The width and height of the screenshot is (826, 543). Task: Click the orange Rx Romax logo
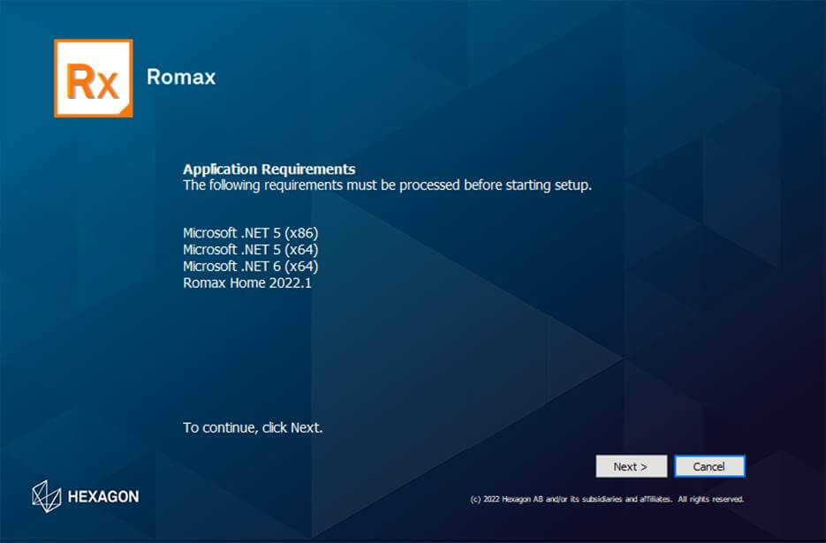(93, 78)
